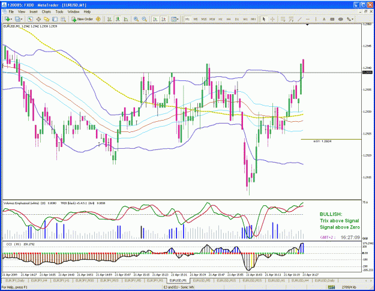Image resolution: width=375 pixels, height=291 pixels.
Task: Switch to bar chart mode
Action: pos(109,19)
